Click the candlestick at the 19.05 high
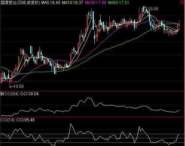The height and width of the screenshot is (146, 185). [144, 9]
